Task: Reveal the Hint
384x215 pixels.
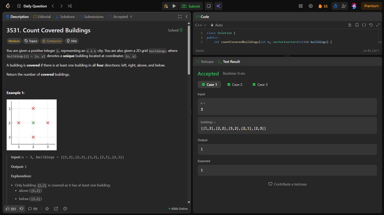Action: 71,41
